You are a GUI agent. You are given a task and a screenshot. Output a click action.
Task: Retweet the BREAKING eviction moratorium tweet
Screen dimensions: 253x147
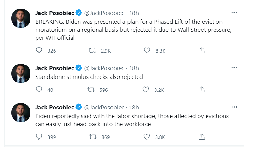(x=92, y=50)
